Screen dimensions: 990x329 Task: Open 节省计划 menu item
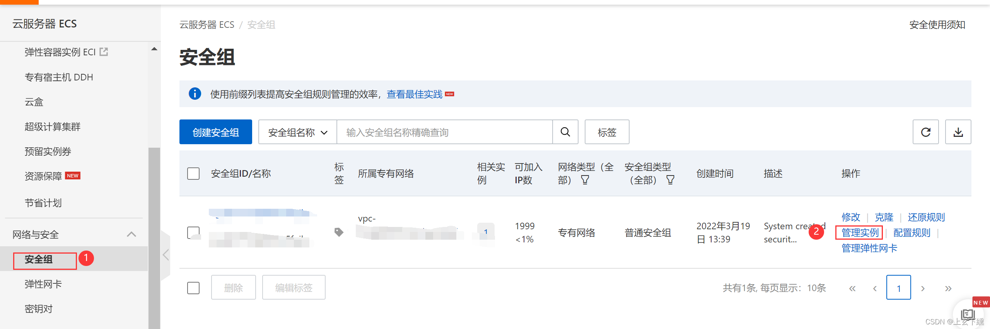point(43,203)
